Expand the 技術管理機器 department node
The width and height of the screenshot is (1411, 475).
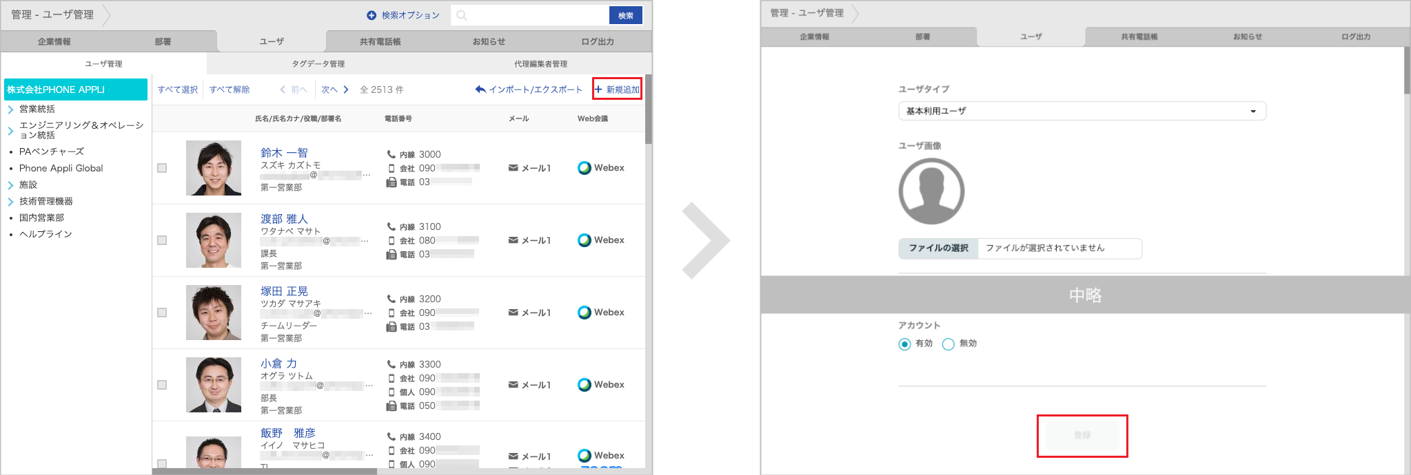click(x=10, y=202)
